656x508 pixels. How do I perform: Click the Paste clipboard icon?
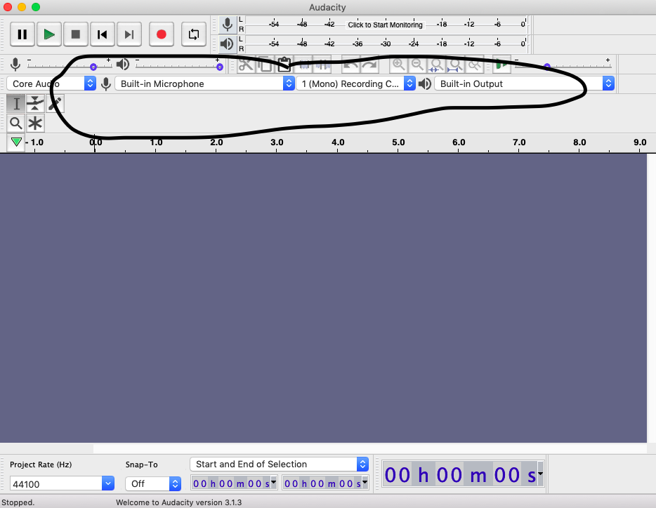point(284,65)
